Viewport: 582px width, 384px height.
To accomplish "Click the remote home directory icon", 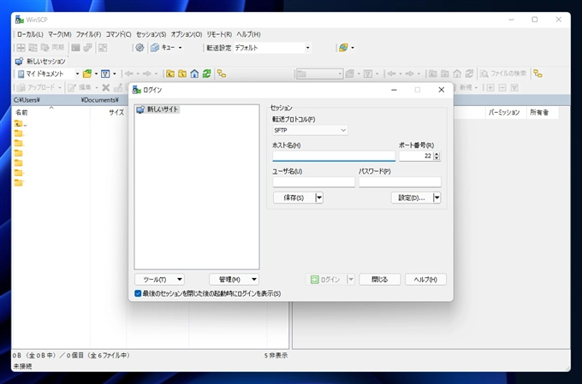I will [x=457, y=74].
